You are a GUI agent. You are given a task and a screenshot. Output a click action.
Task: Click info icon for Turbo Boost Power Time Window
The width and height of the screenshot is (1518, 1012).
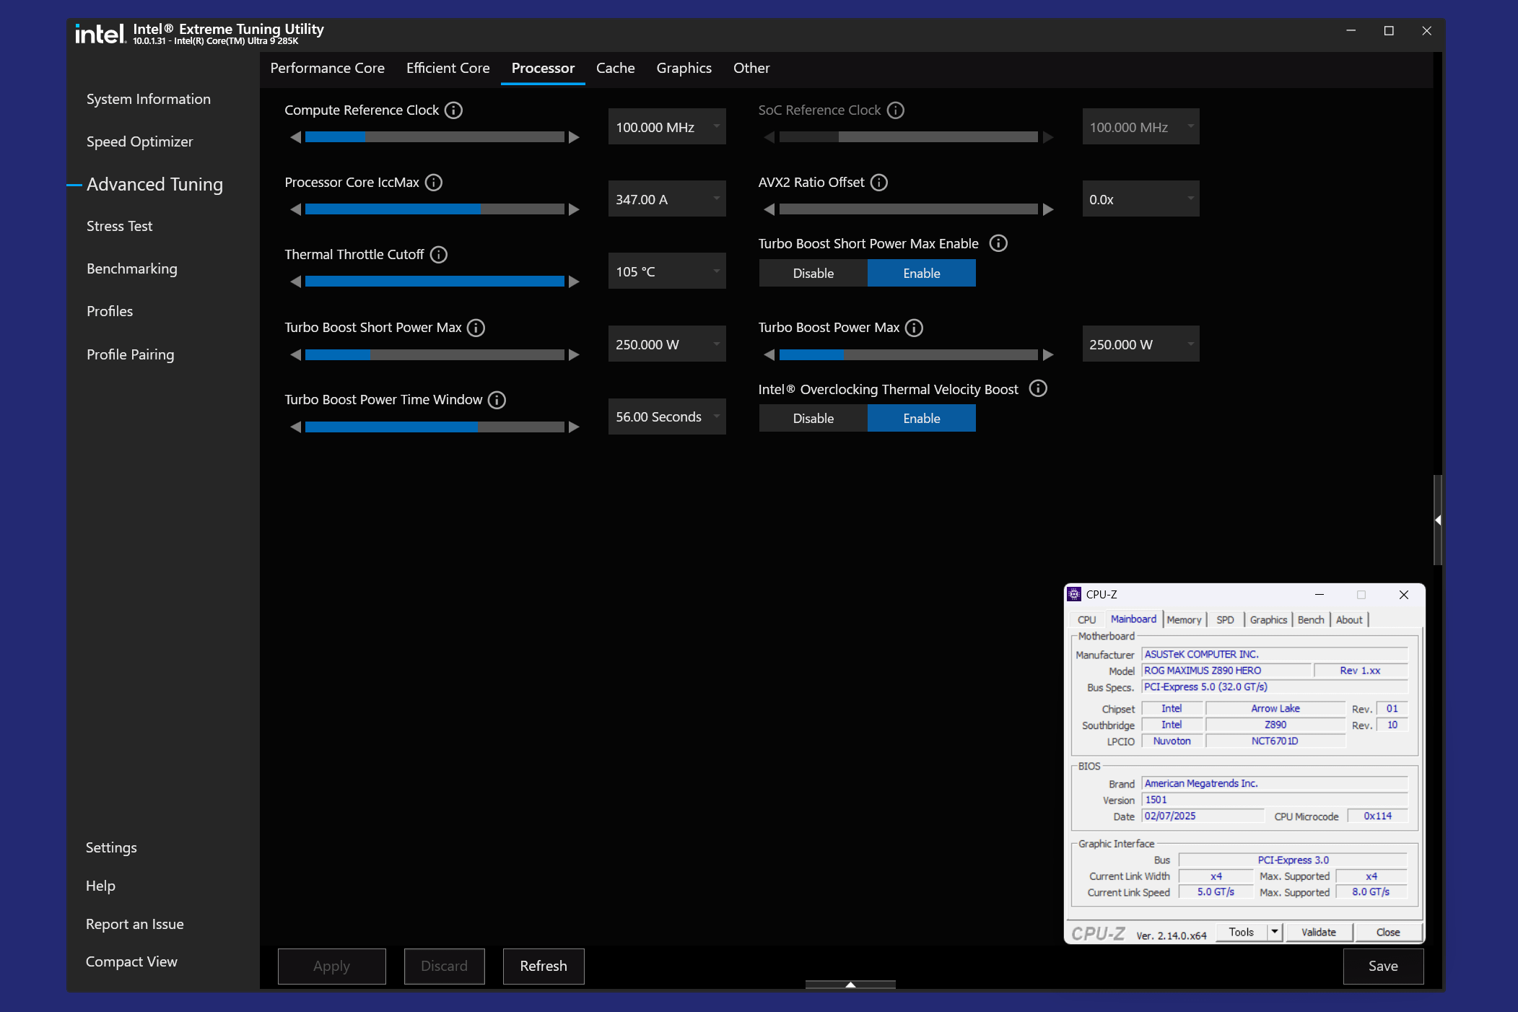(497, 400)
